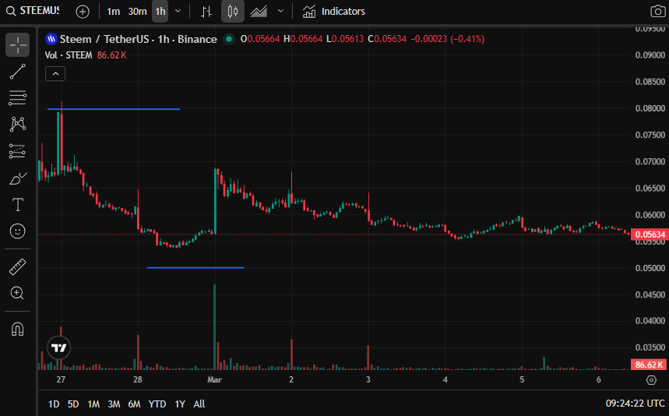This screenshot has height=416, width=669.
Task: Select the Trend Line drawing tool
Action: pyautogui.click(x=17, y=72)
